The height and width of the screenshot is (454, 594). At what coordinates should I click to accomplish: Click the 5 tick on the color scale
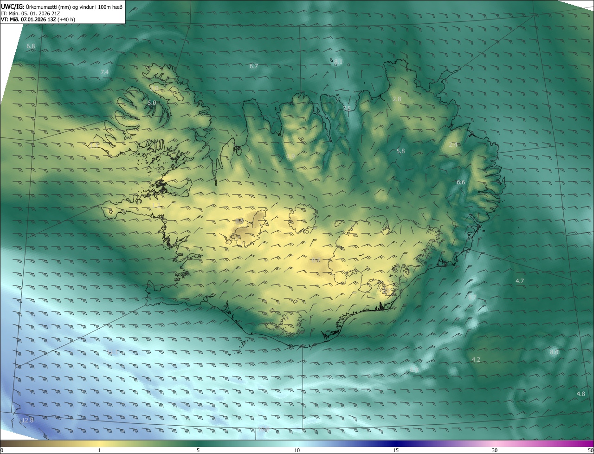point(198,450)
